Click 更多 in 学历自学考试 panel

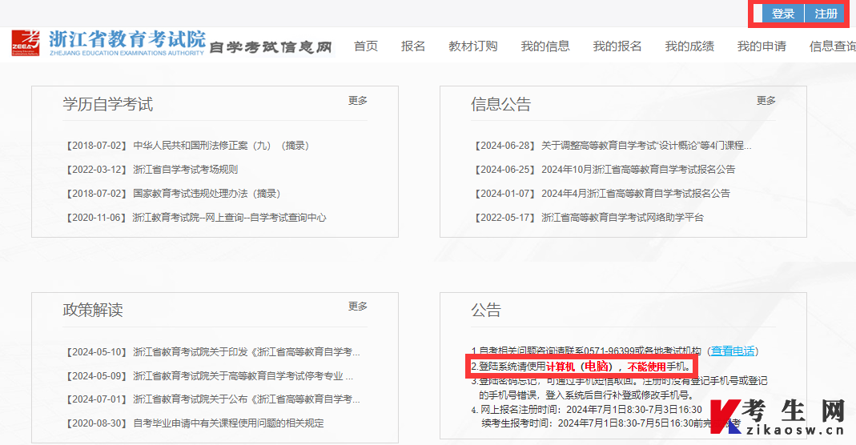coord(358,100)
